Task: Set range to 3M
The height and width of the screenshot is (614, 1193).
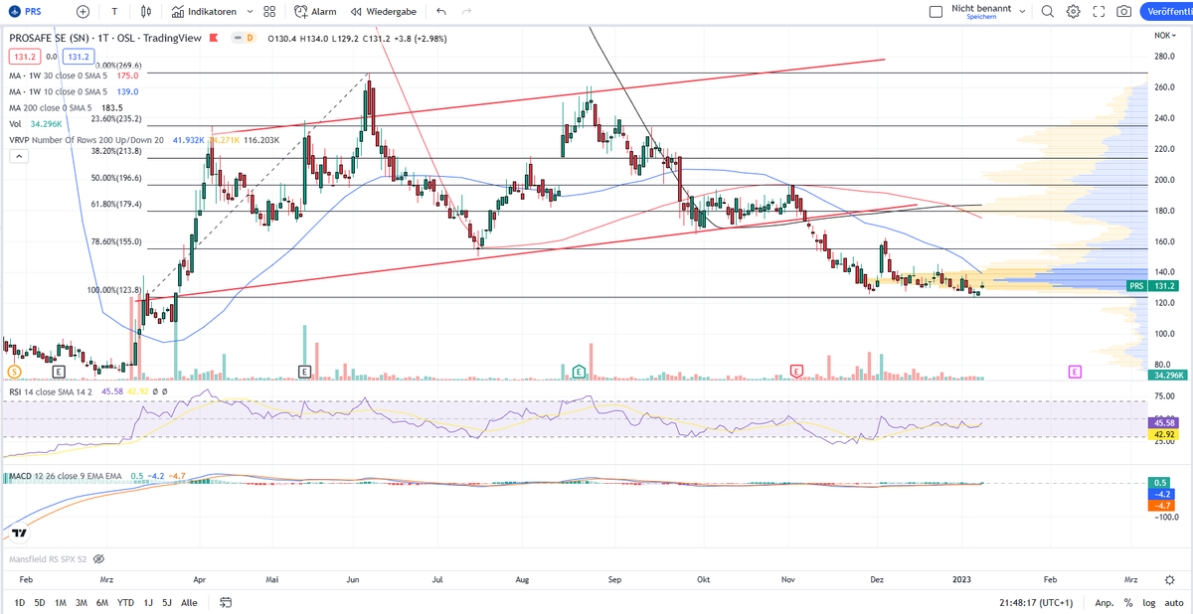Action: point(82,602)
